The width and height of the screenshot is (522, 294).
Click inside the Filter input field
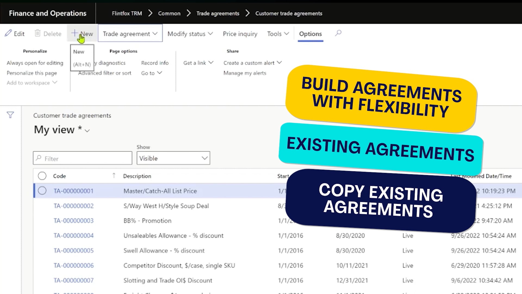coord(82,158)
